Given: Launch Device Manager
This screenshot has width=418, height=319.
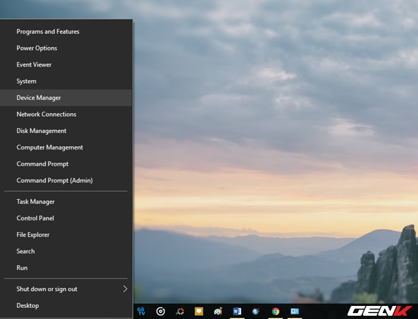Looking at the screenshot, I should click(x=66, y=98).
